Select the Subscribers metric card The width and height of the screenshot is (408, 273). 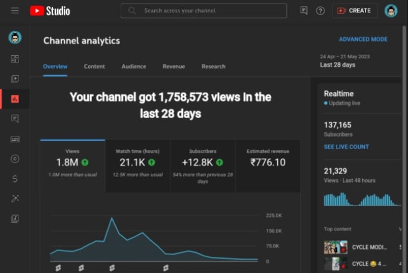pos(202,166)
